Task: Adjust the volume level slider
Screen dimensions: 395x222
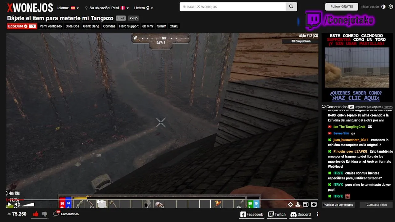Action: point(28,204)
